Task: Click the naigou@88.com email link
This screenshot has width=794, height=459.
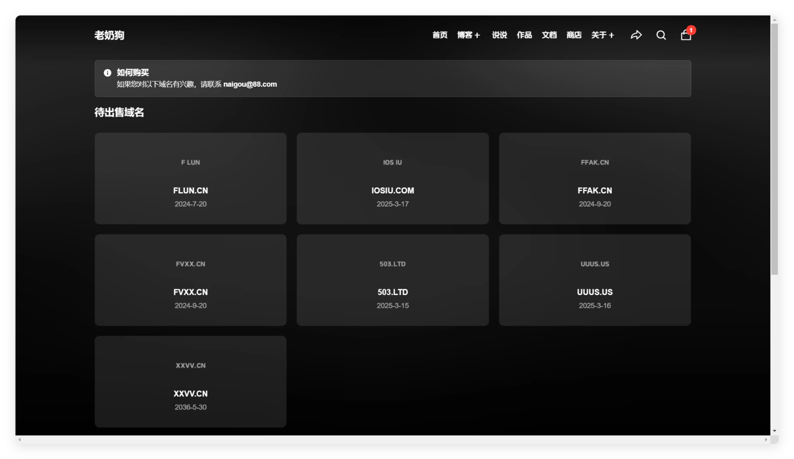Action: pyautogui.click(x=250, y=84)
